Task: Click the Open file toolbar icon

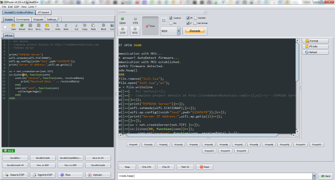Action: click(x=13, y=27)
